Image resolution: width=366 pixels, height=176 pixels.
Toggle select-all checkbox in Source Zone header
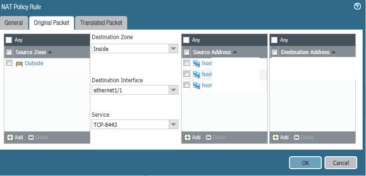click(x=9, y=52)
